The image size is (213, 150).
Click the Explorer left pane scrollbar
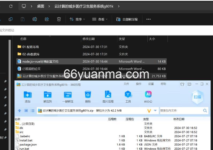[9, 95]
